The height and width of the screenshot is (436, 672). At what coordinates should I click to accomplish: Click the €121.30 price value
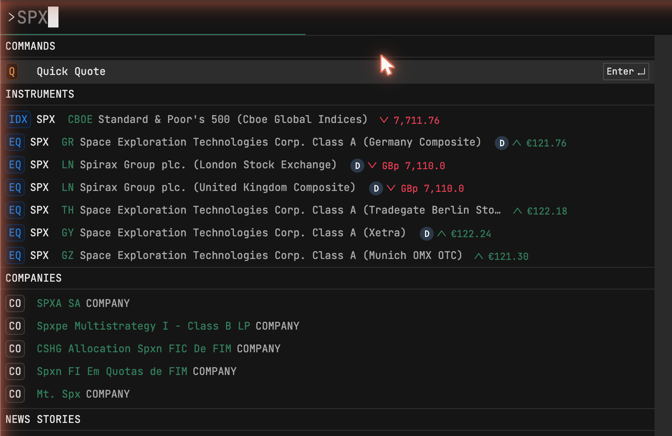(x=508, y=256)
